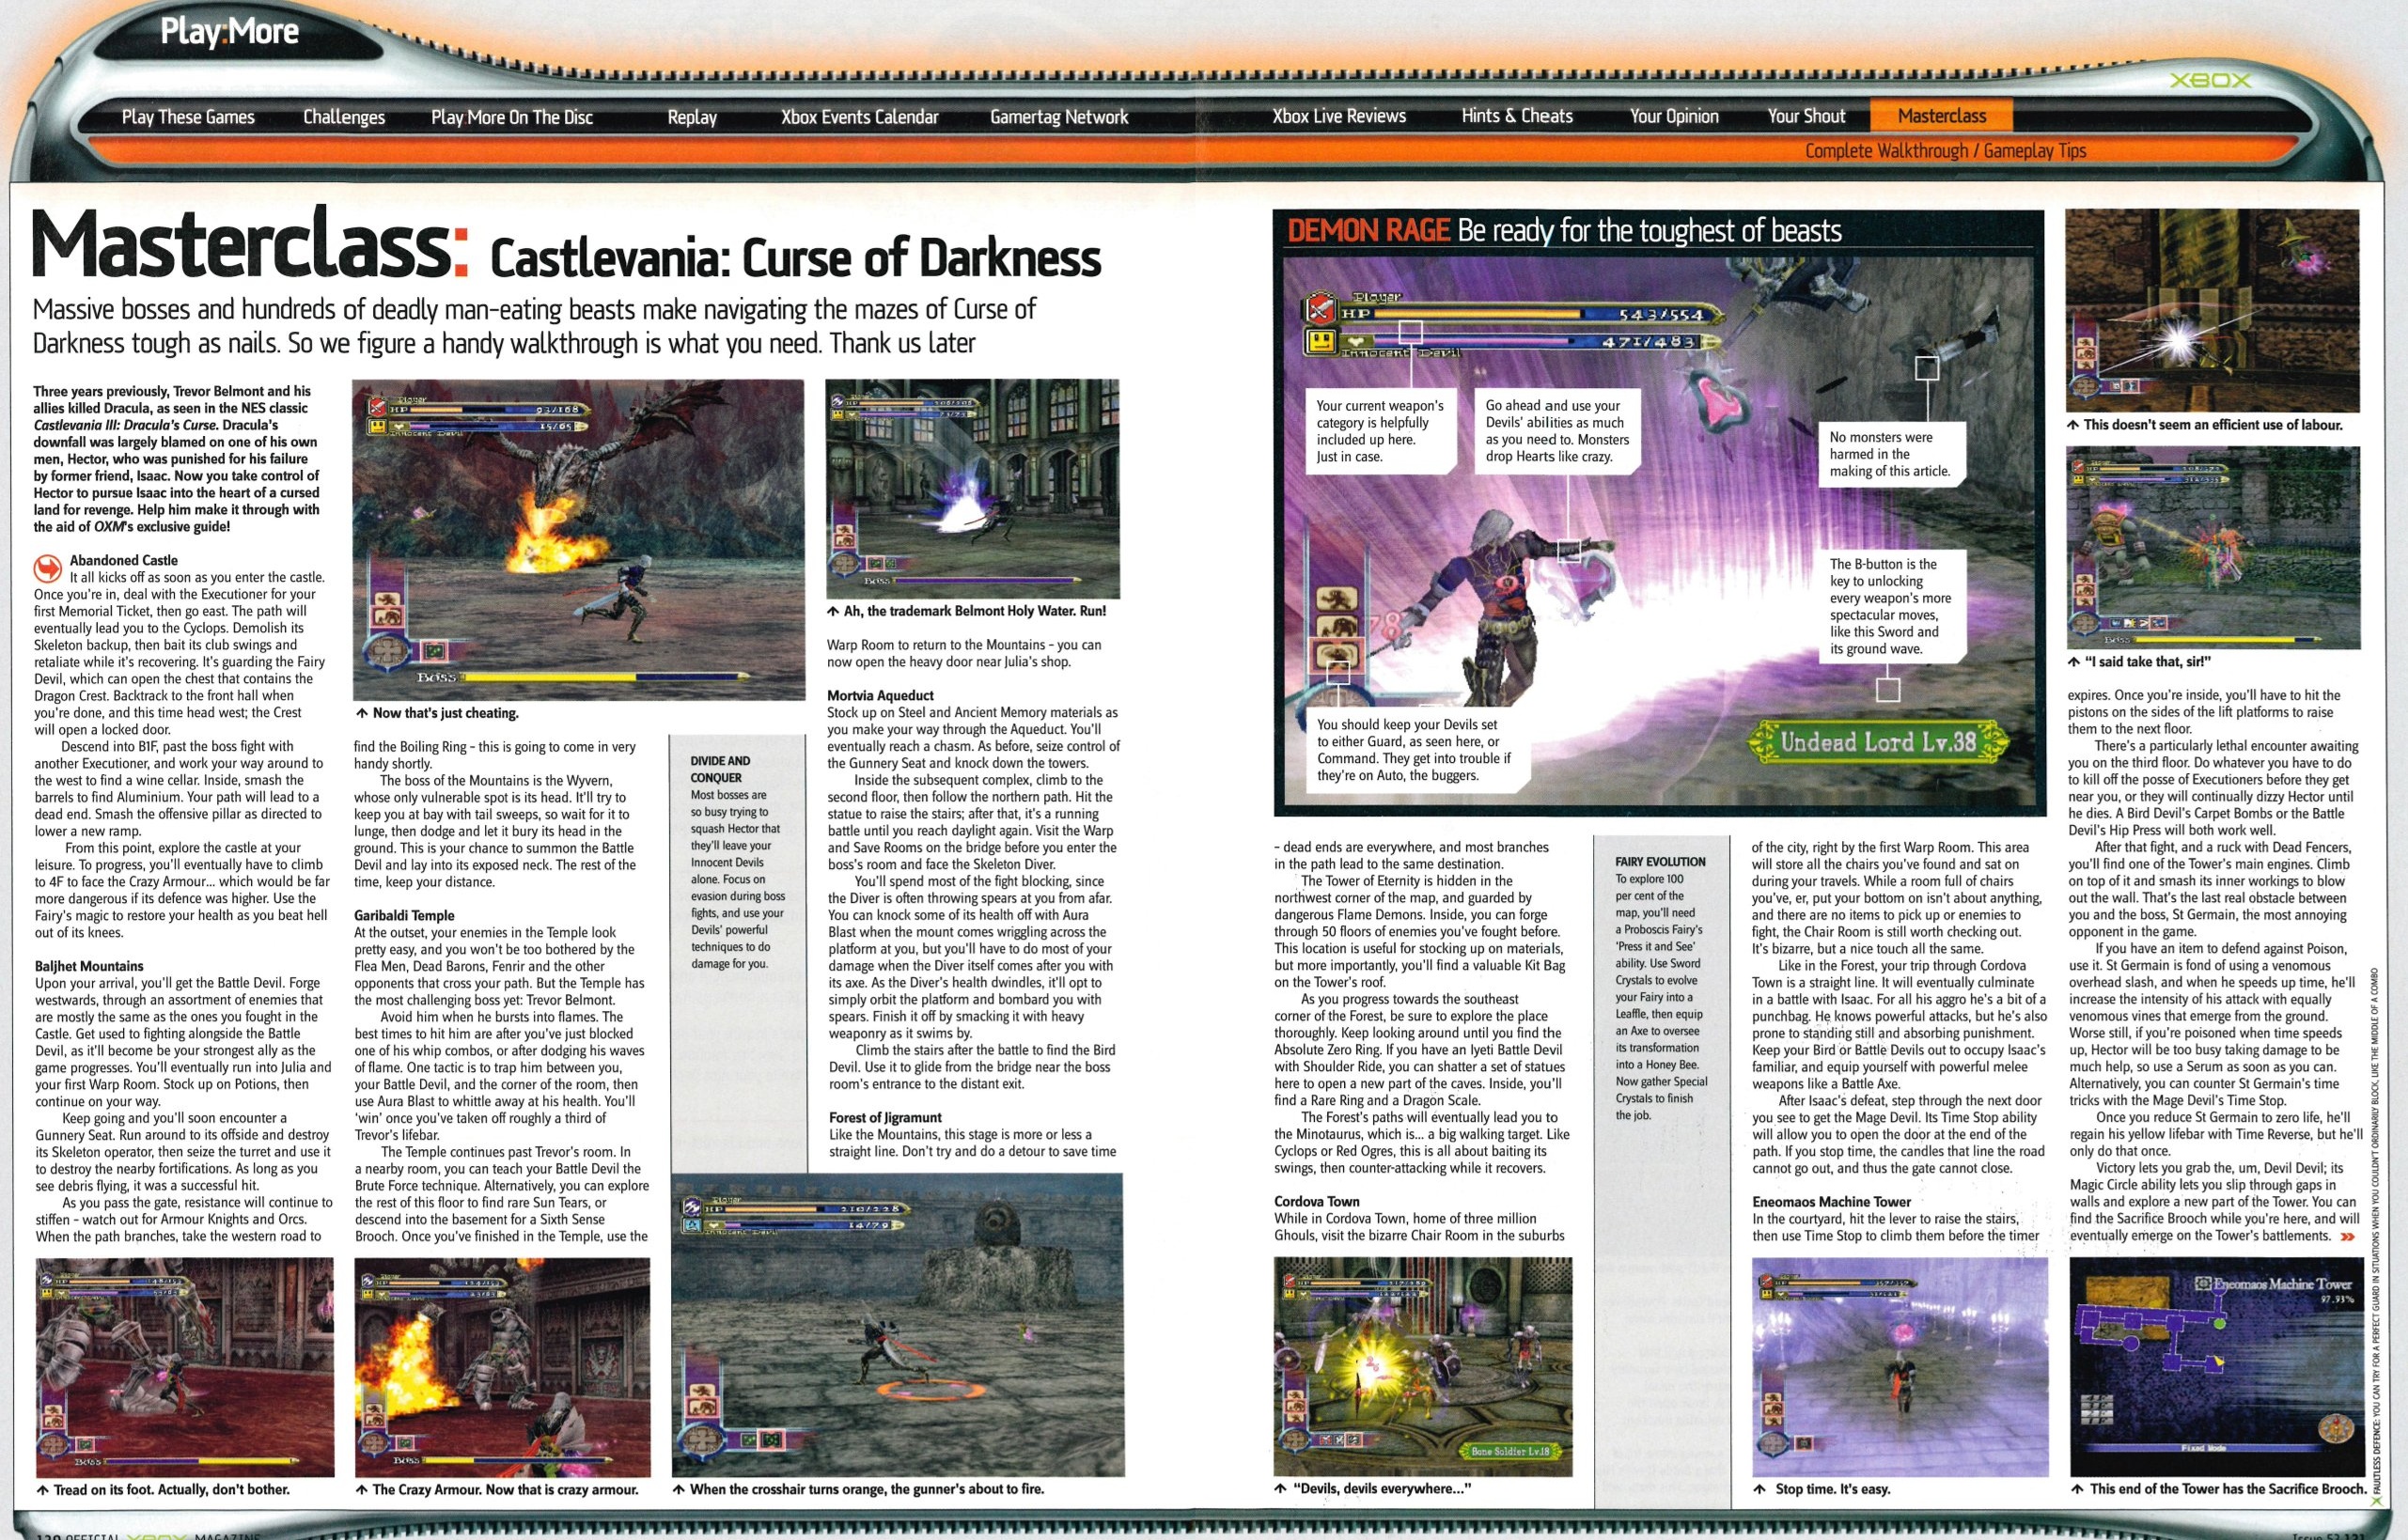Open the Play These Games tab
This screenshot has width=2408, height=1540.
pos(188,117)
